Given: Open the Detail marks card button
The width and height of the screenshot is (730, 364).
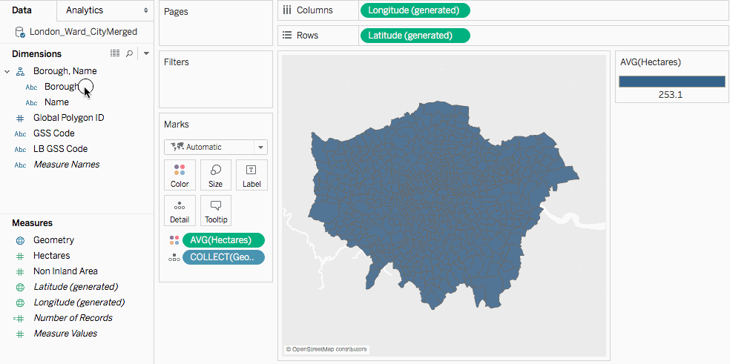Looking at the screenshot, I should [x=180, y=211].
